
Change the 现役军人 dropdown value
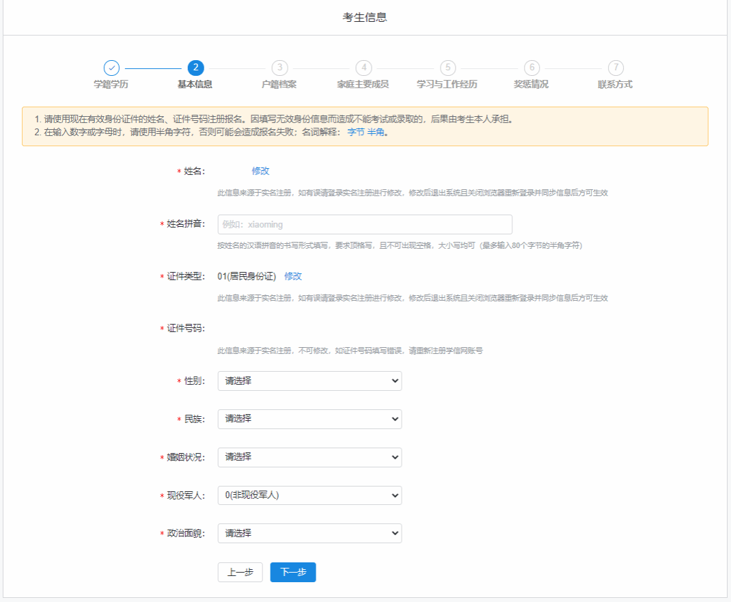(309, 495)
